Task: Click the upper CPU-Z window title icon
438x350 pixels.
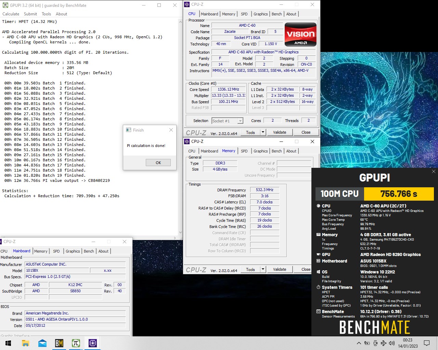Action: click(x=187, y=4)
